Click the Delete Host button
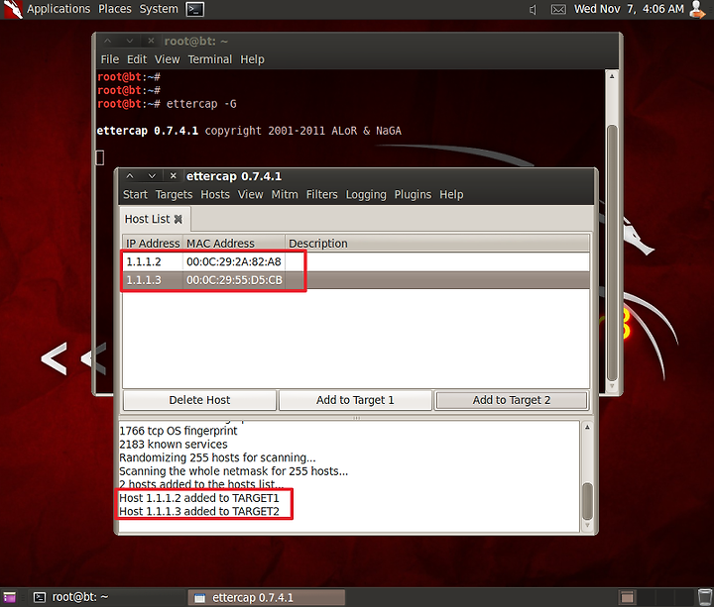 coord(199,400)
